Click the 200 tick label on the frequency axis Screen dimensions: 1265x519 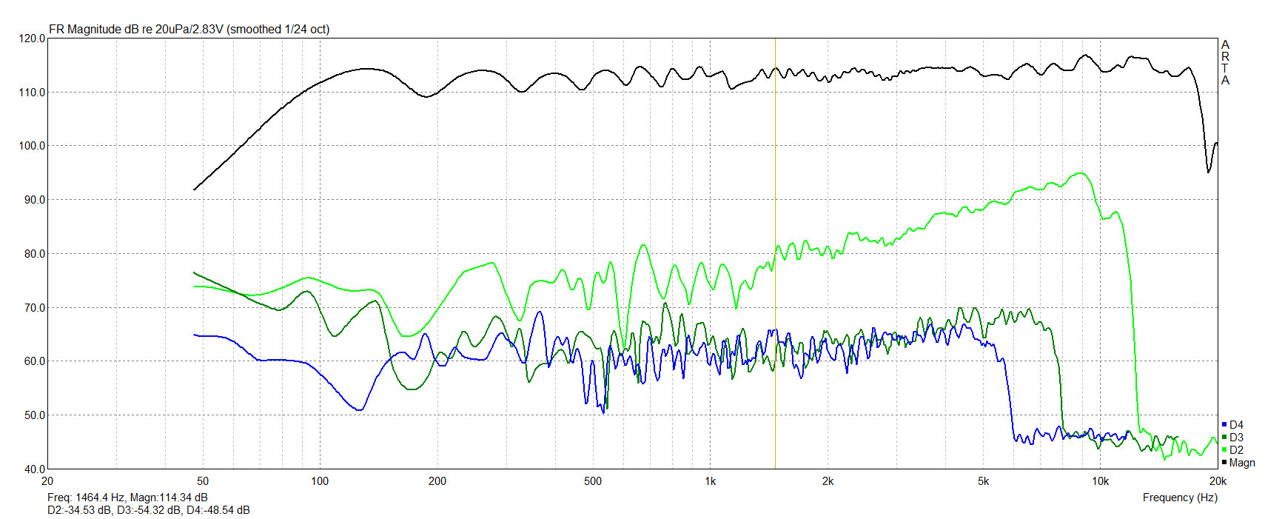437,481
